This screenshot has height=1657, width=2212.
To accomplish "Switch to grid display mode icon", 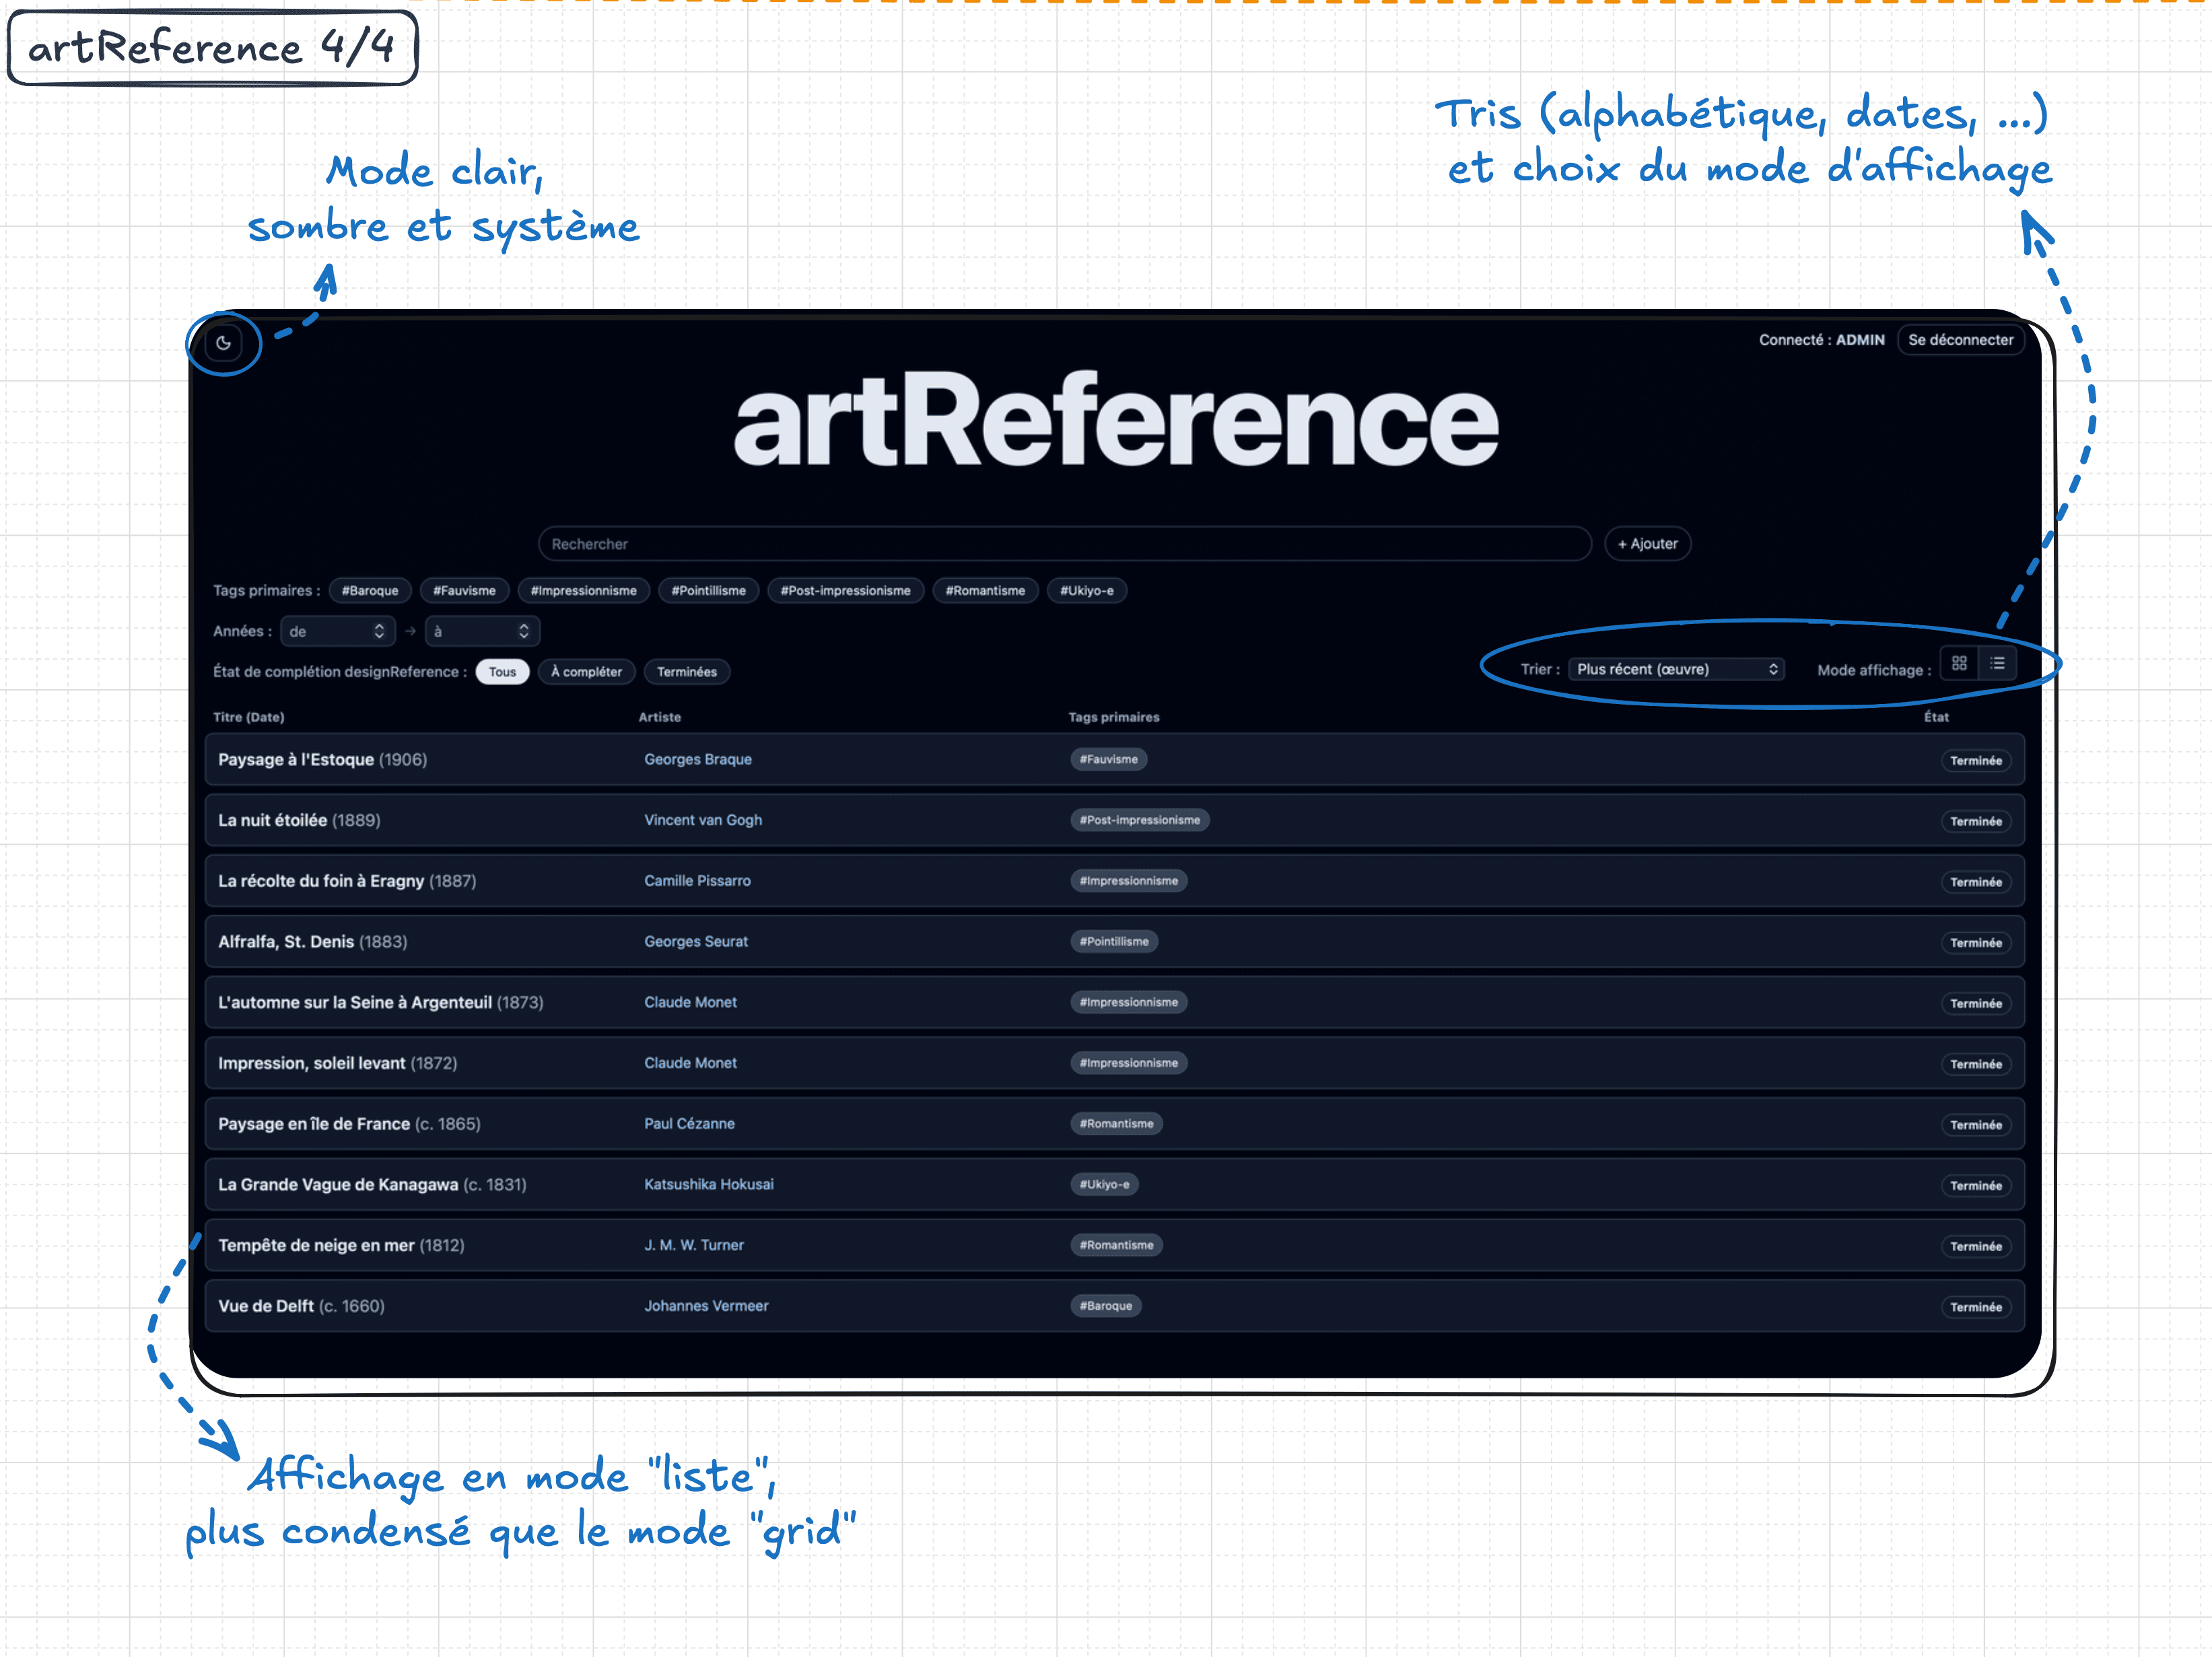I will point(1959,663).
